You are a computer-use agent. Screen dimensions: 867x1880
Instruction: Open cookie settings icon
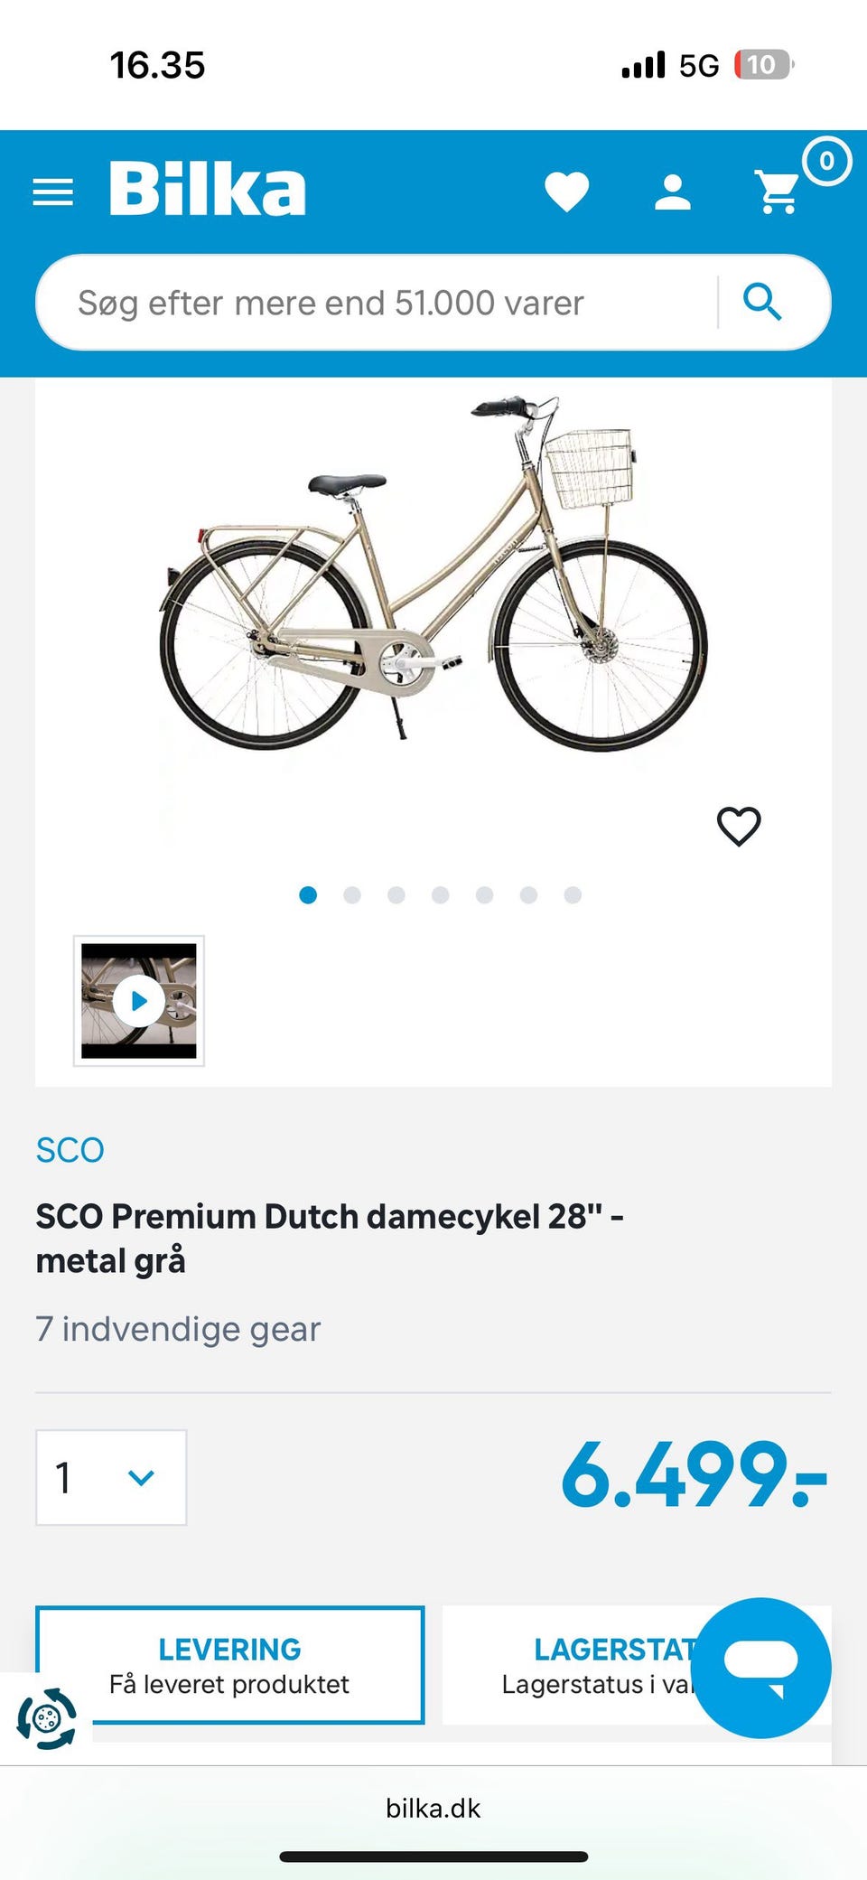[47, 1717]
